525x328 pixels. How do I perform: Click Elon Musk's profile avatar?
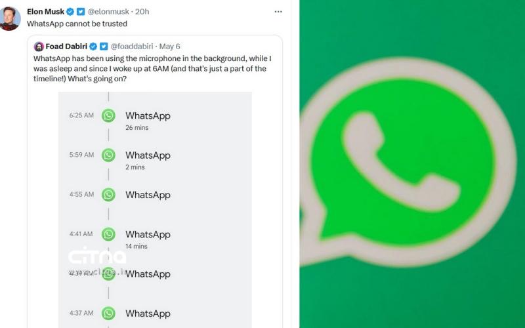coord(10,18)
